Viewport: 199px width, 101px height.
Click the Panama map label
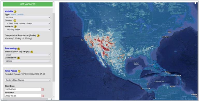(151, 91)
